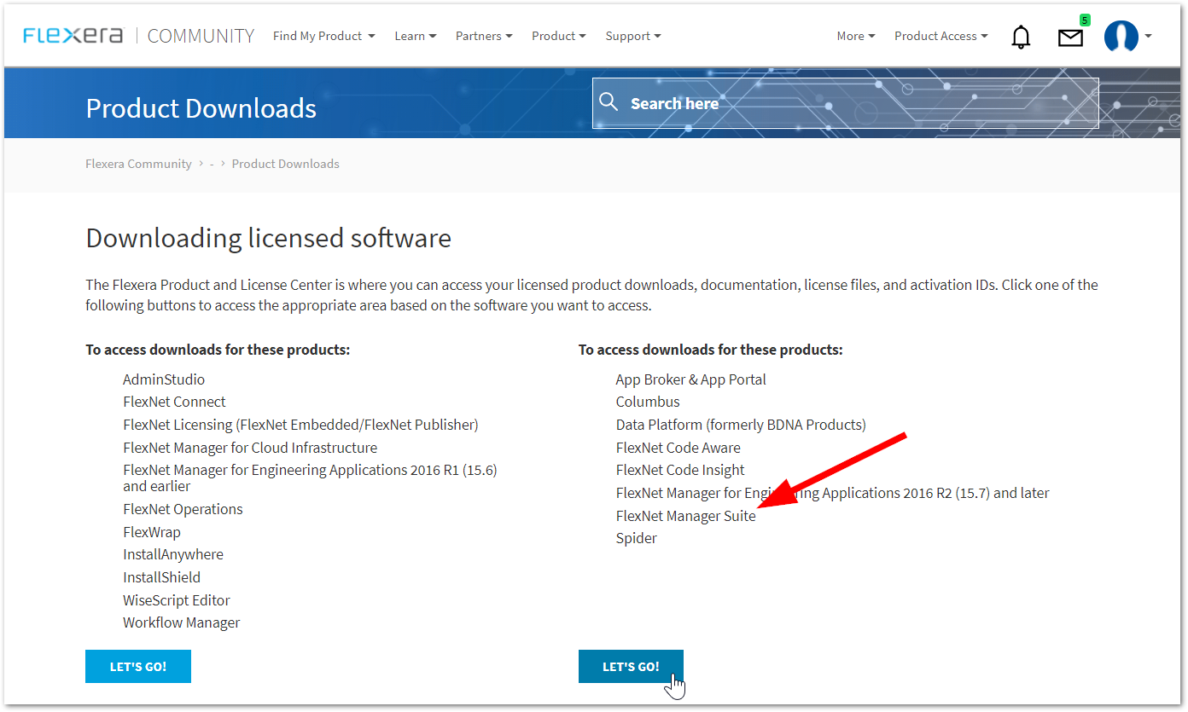Click the user profile avatar
This screenshot has width=1188, height=712.
pyautogui.click(x=1121, y=37)
